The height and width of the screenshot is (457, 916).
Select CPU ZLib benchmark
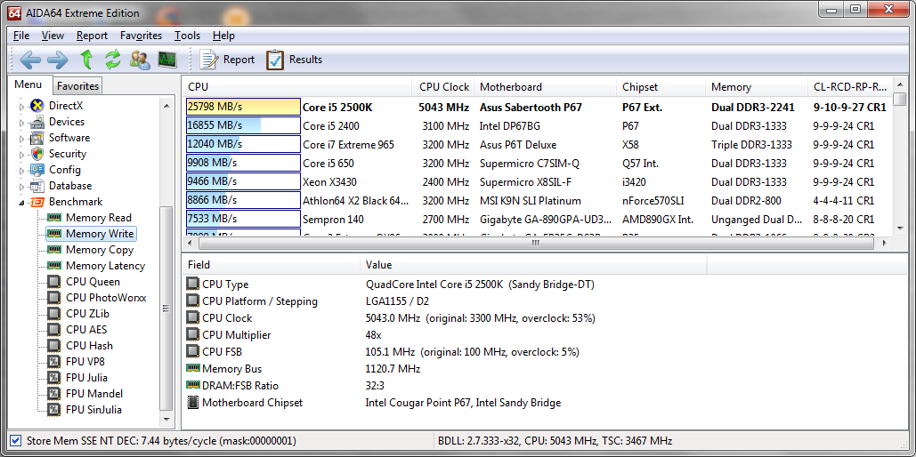87,314
